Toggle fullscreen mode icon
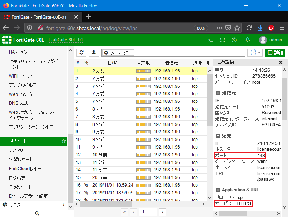The height and width of the screenshot is (217, 288). pos(222,40)
